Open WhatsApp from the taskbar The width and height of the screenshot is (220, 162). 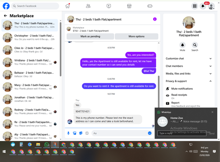pyautogui.click(x=47, y=144)
